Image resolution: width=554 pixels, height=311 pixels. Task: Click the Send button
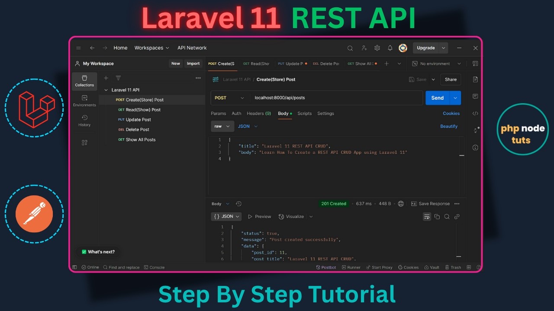[438, 98]
